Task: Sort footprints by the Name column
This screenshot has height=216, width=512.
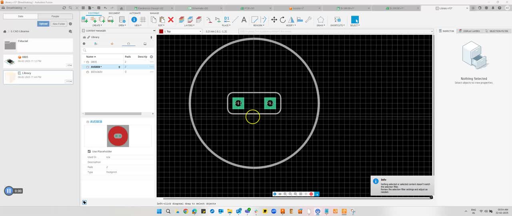Action: click(x=90, y=57)
